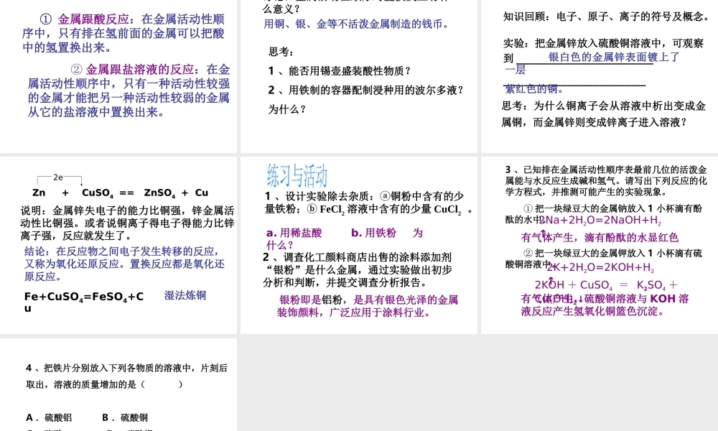
Task: Click the paragraph starting ① 金属跟酸反应
Action: pos(123,34)
